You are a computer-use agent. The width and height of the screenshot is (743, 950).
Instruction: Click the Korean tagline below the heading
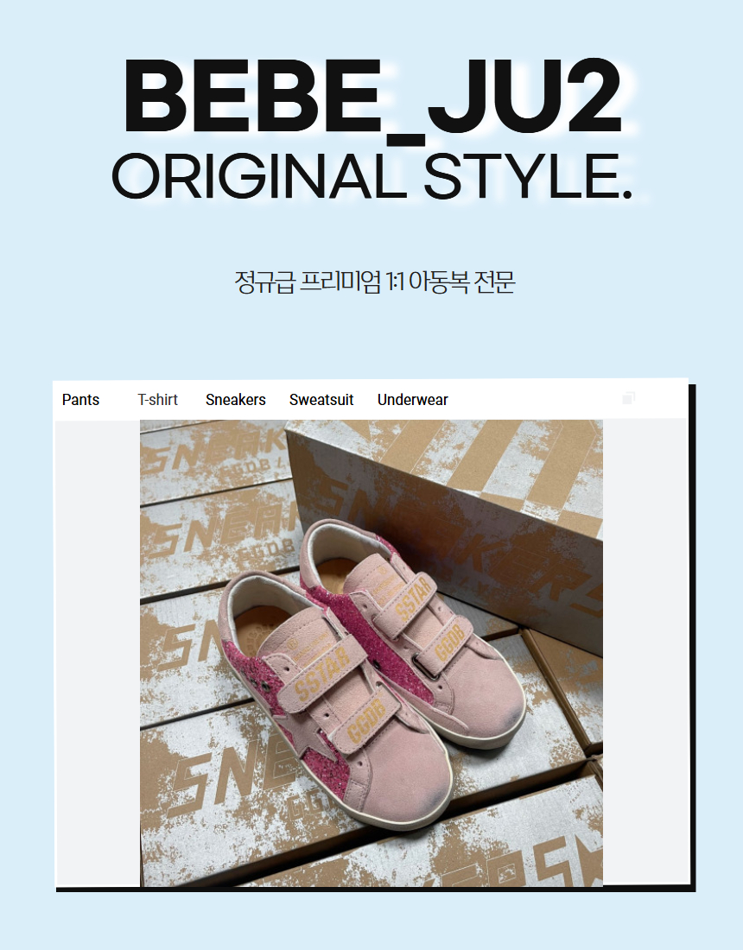[375, 282]
